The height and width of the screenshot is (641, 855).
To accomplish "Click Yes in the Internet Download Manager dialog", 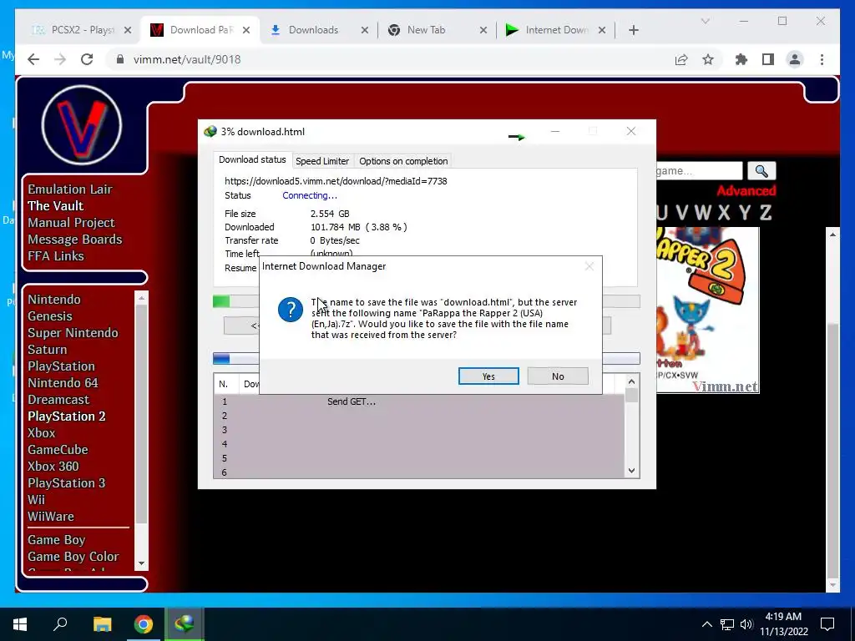I will click(x=488, y=376).
